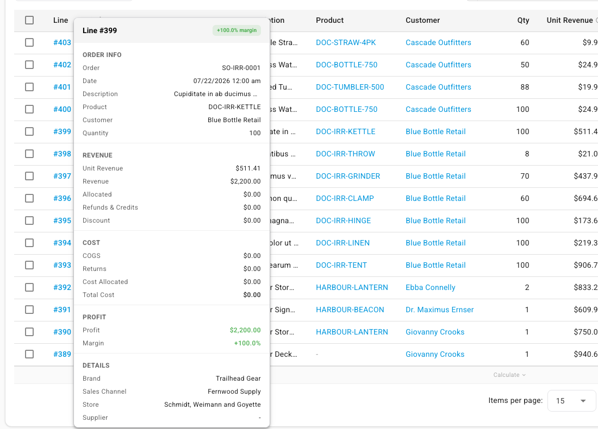Select the checkbox for line #393
Viewport: 598px width, 429px height.
pos(29,265)
